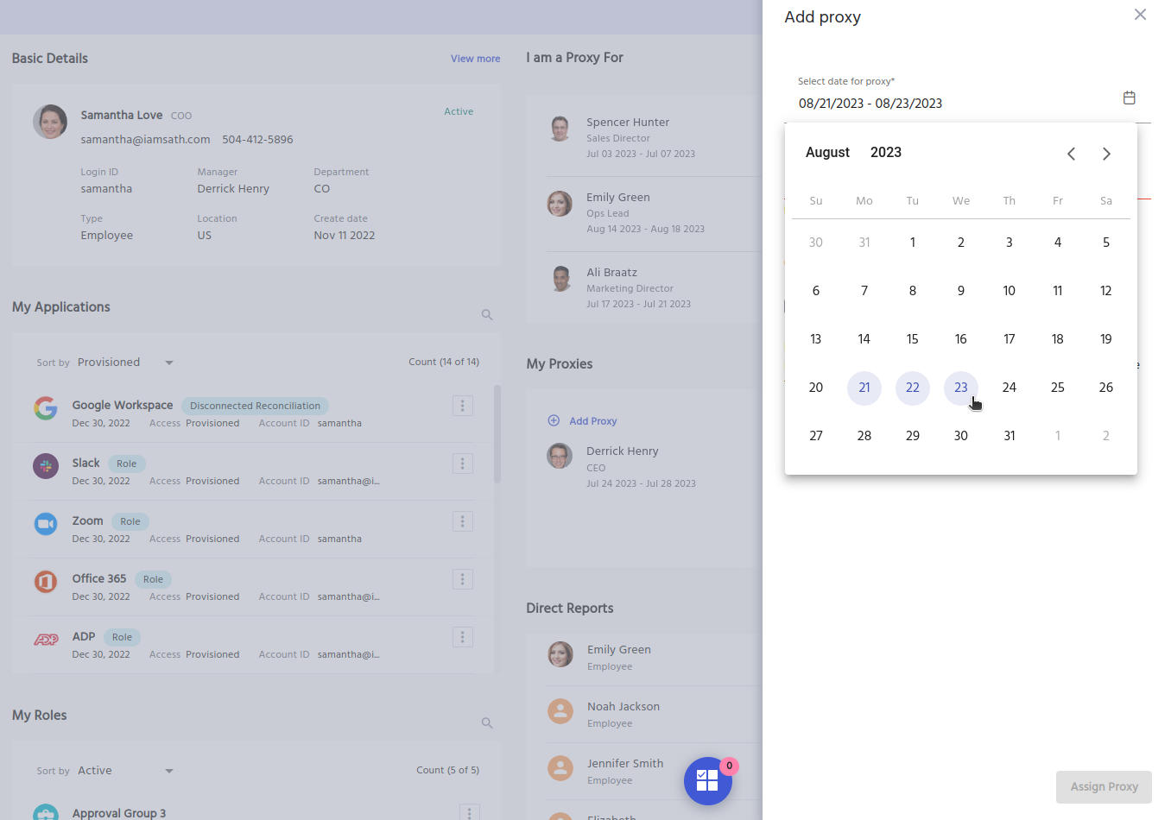1171x820 pixels.
Task: Click the Role tag on Slack row
Action: pos(127,464)
